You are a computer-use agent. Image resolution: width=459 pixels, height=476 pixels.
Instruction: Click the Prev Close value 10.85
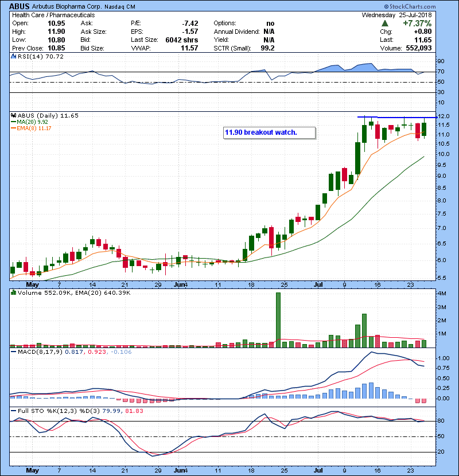pyautogui.click(x=56, y=48)
